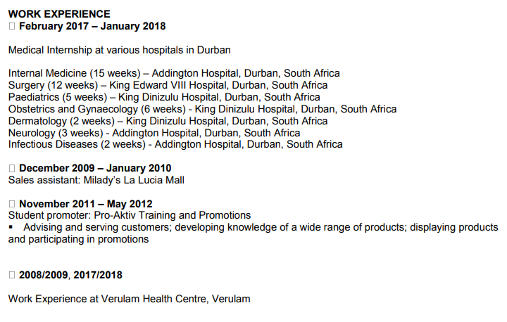Click the Neurology (3 weeks) line

[154, 133]
